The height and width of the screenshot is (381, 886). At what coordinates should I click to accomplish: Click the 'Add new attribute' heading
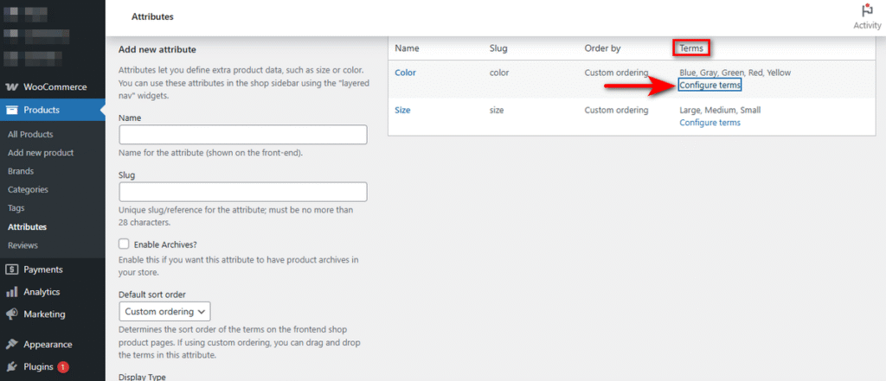coord(157,49)
